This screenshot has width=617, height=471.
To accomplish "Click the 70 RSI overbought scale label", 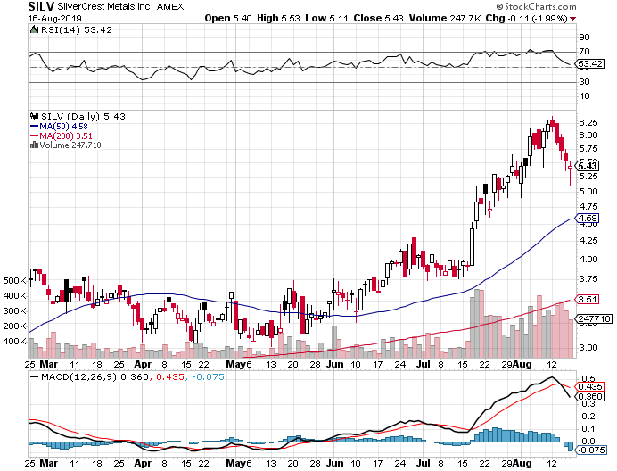I will tap(584, 52).
